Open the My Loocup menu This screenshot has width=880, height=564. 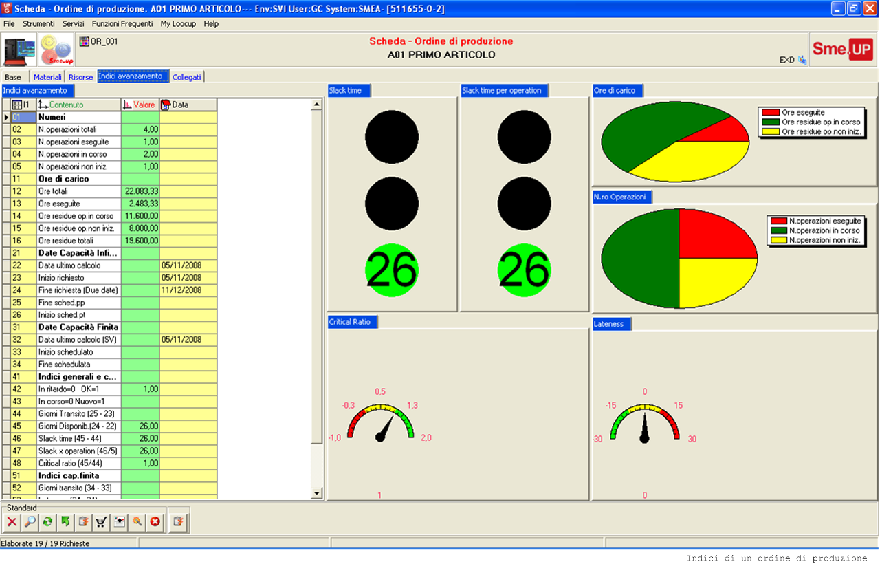point(178,23)
